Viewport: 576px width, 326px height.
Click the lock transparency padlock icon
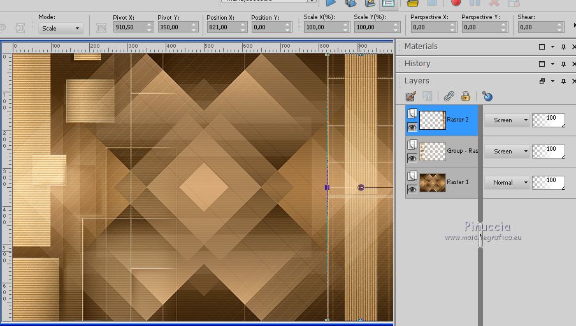pyautogui.click(x=466, y=97)
